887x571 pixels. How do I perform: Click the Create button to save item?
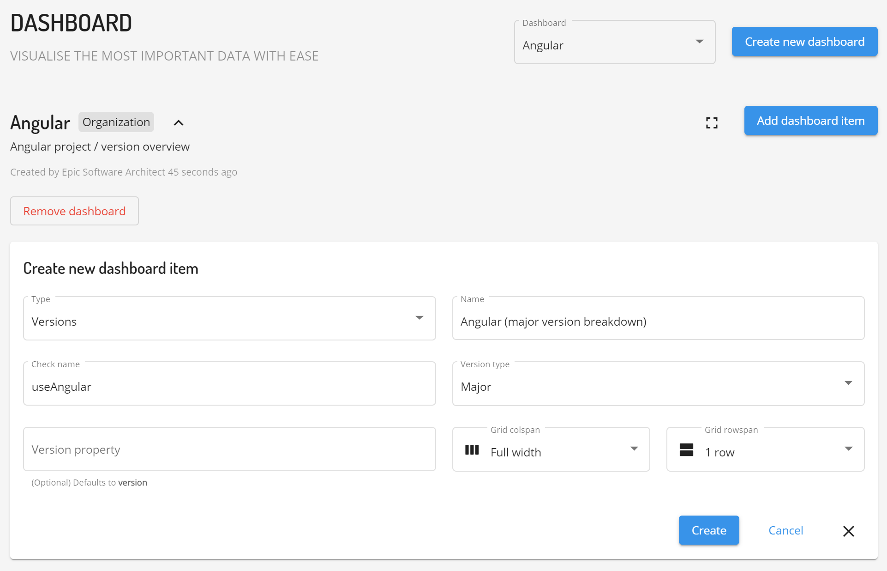point(708,530)
